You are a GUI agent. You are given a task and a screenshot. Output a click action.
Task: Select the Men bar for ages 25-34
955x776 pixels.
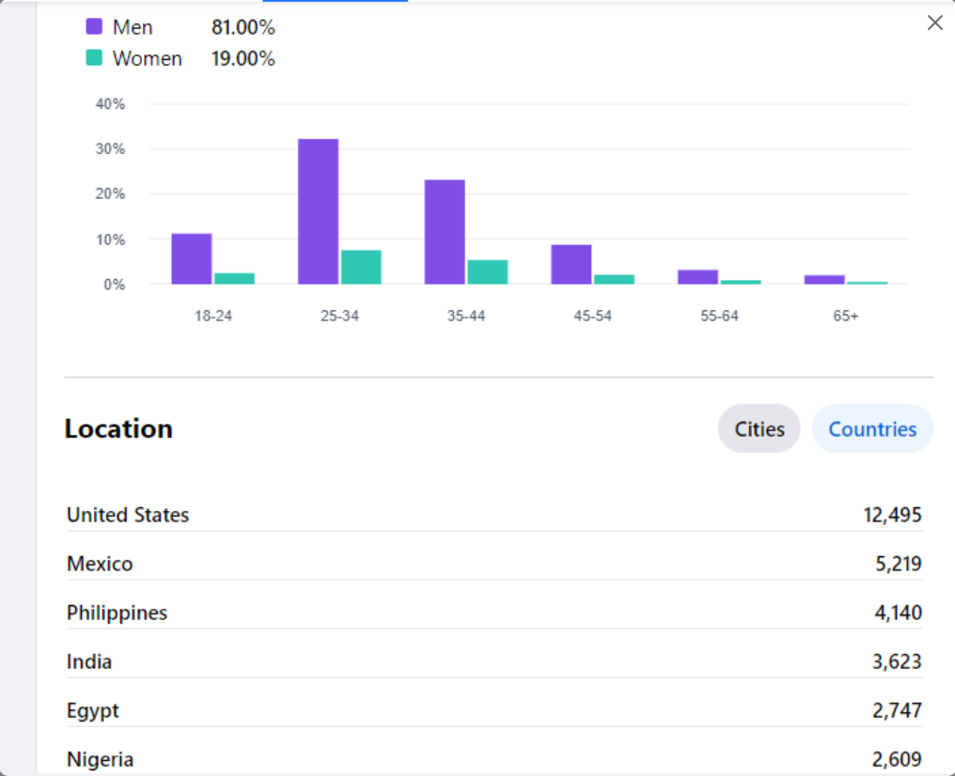pyautogui.click(x=318, y=212)
